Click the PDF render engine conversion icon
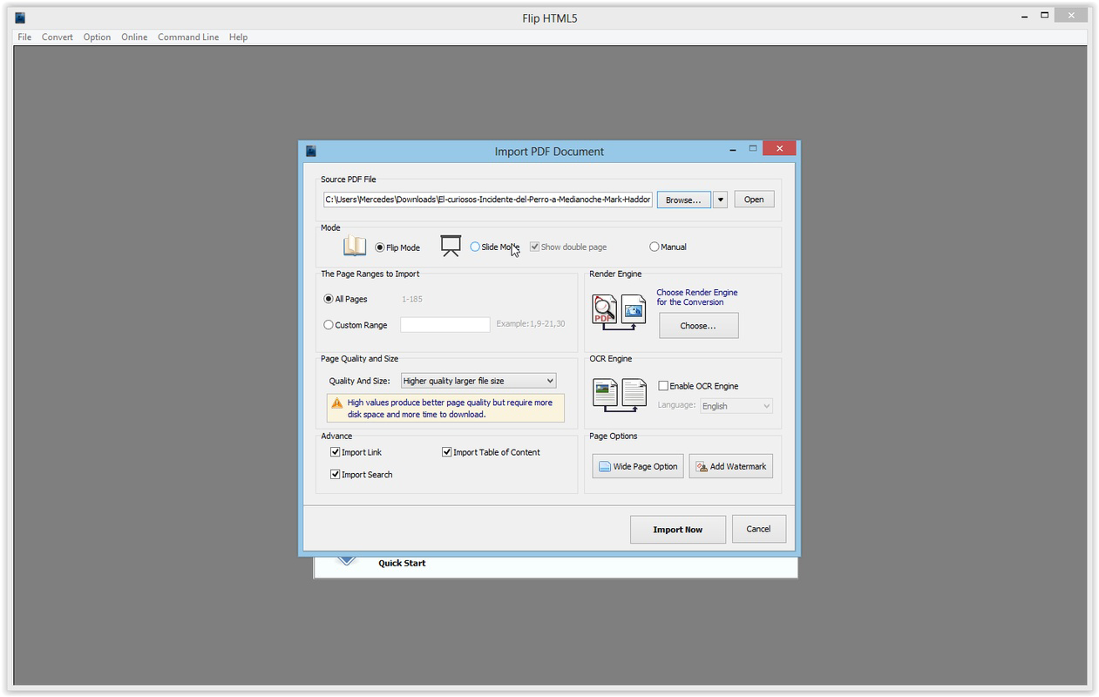Image resolution: width=1099 pixels, height=697 pixels. [x=619, y=312]
